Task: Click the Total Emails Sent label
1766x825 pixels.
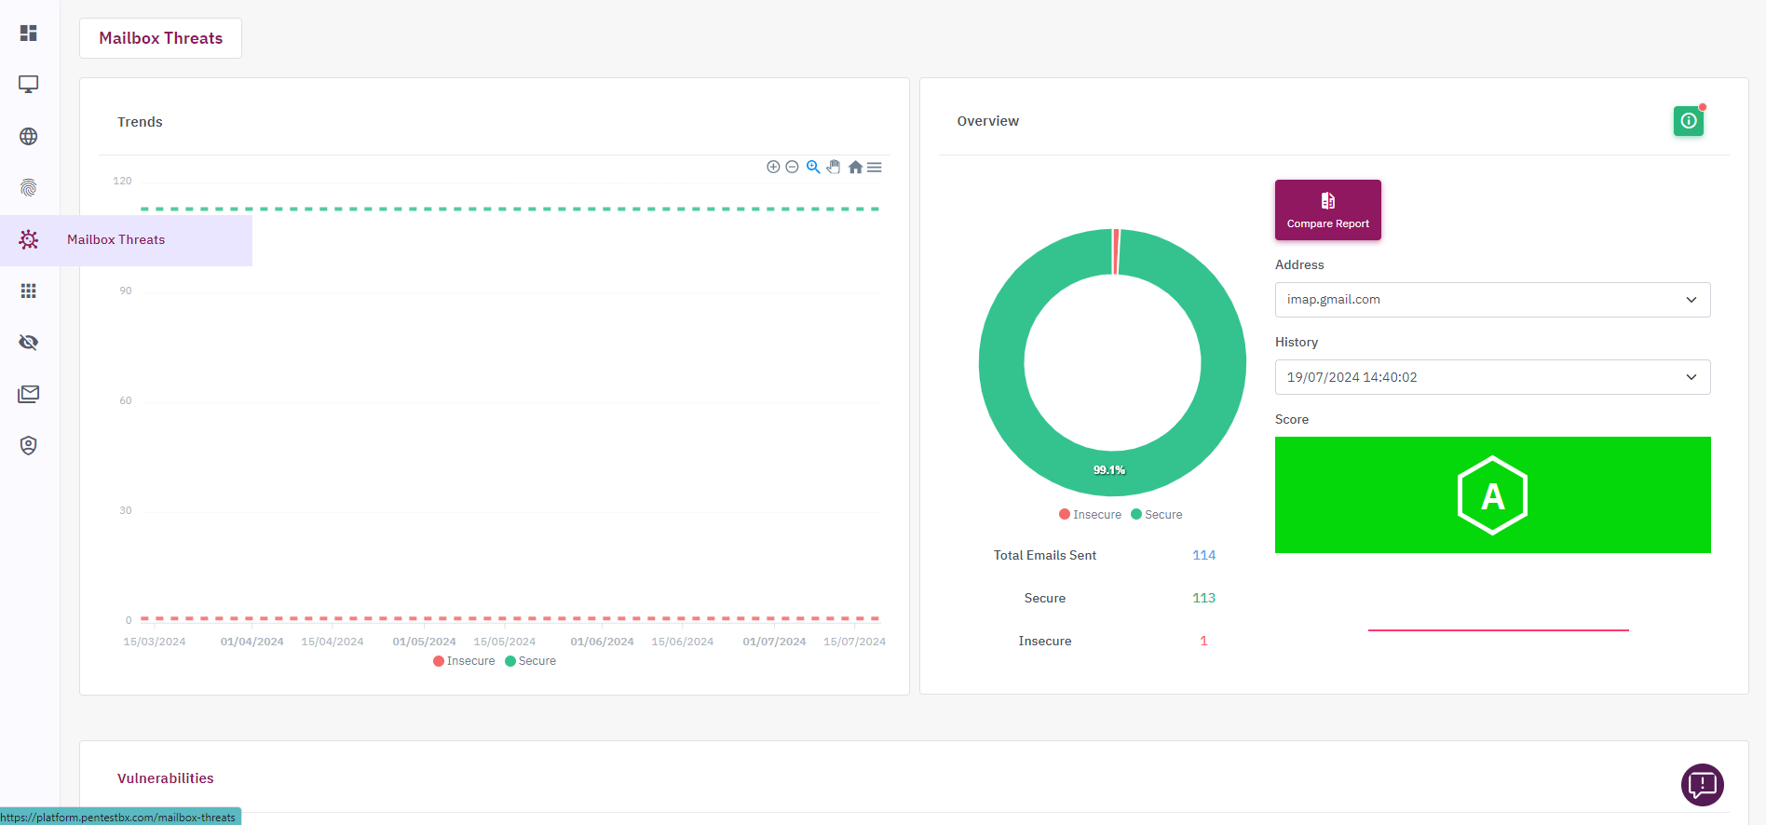Action: point(1045,555)
